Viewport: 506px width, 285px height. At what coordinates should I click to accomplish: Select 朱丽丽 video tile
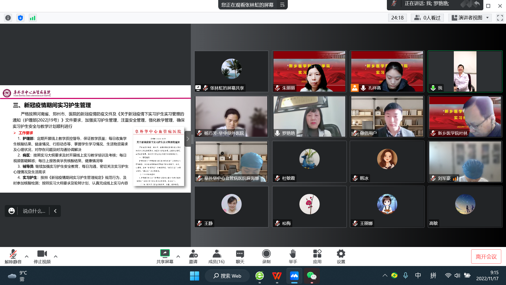click(309, 71)
